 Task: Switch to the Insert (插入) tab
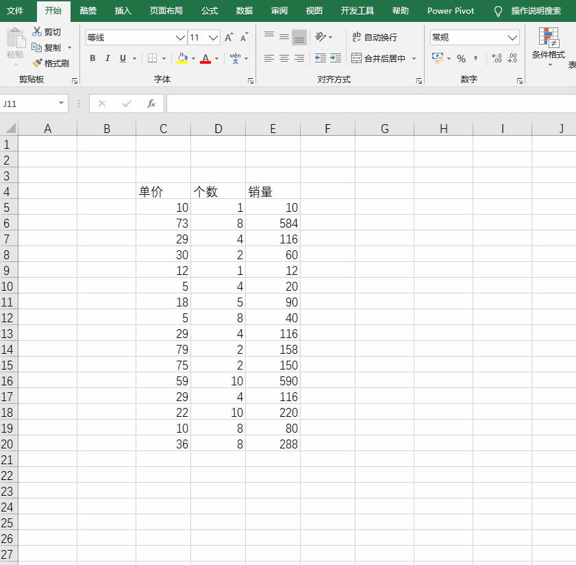123,11
